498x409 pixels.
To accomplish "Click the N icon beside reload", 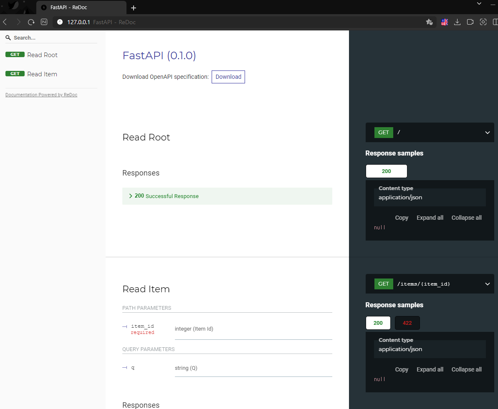I will pos(44,22).
